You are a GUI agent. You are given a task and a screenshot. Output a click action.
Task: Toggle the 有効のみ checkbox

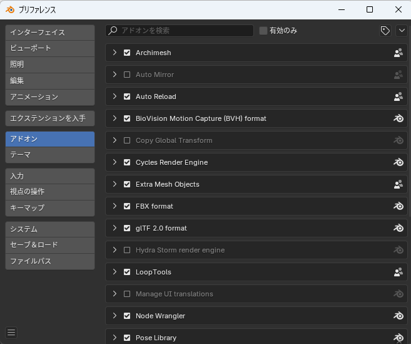pyautogui.click(x=263, y=31)
